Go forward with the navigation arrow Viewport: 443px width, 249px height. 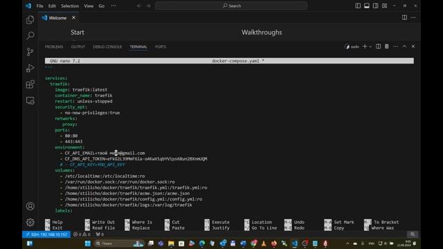(x=148, y=6)
